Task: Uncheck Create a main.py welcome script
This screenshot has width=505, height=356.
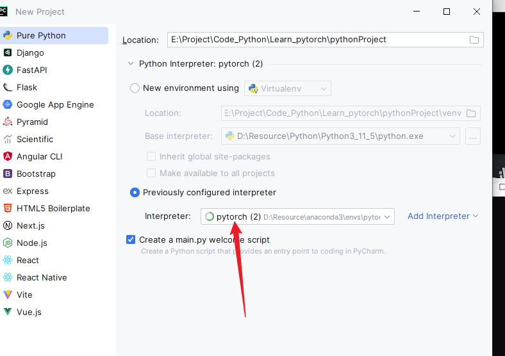Action: [131, 239]
